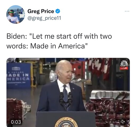Unmute the video with the speaker icon
Image resolution: width=133 pixels, height=127 pixels.
coord(123,122)
